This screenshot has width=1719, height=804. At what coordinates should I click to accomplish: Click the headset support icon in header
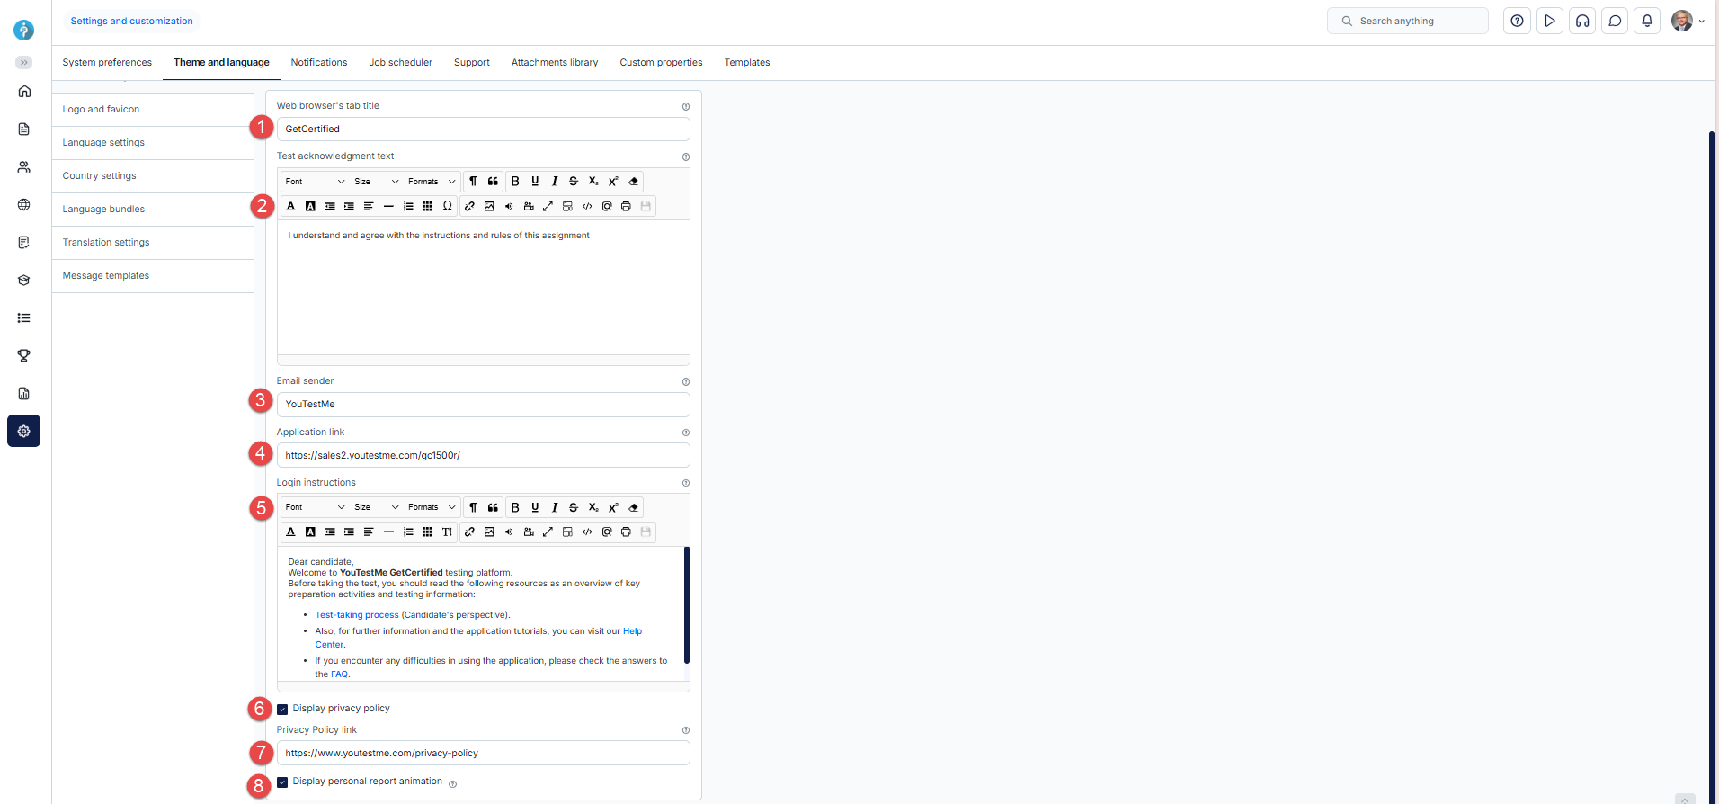tap(1582, 21)
